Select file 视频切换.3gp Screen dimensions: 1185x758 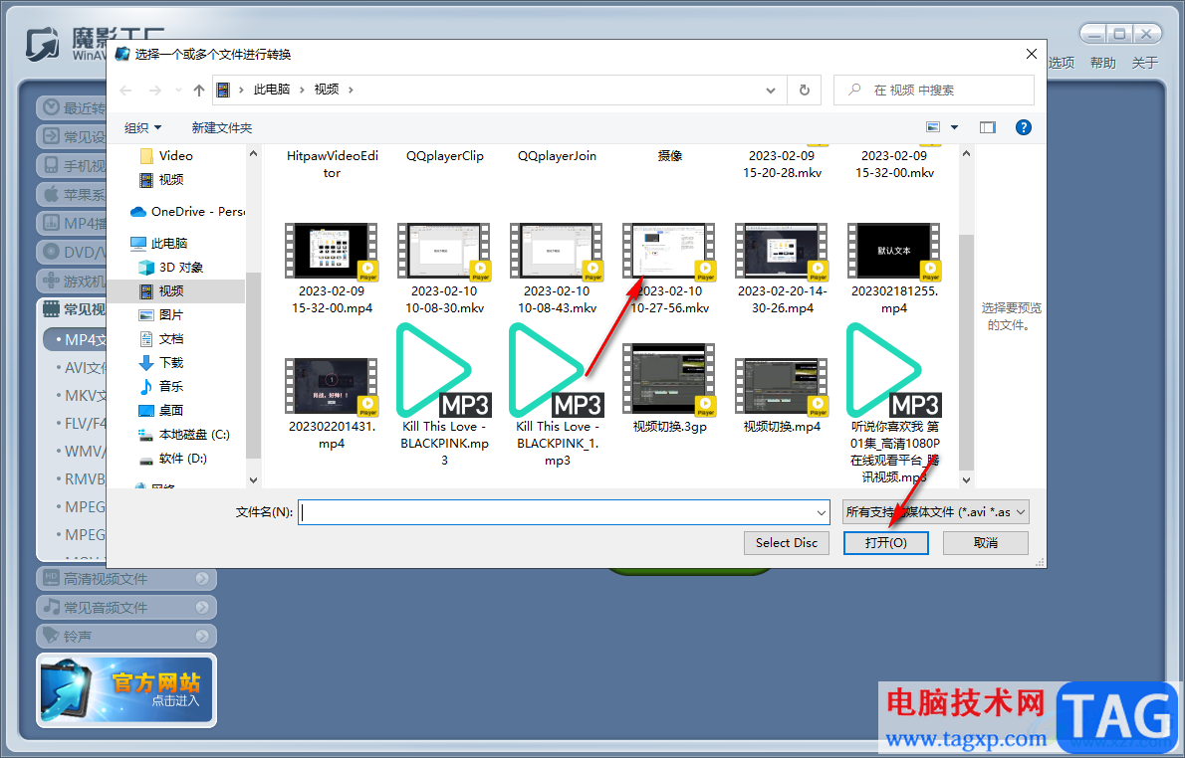click(669, 389)
